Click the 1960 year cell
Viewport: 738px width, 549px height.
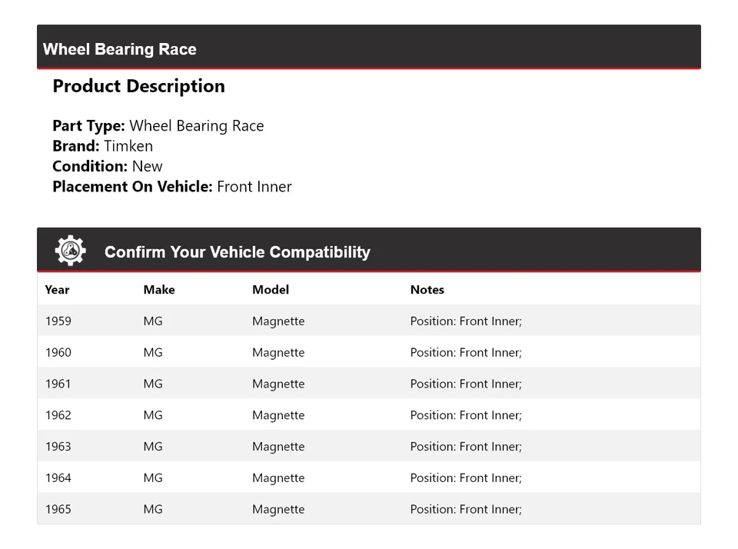click(58, 352)
